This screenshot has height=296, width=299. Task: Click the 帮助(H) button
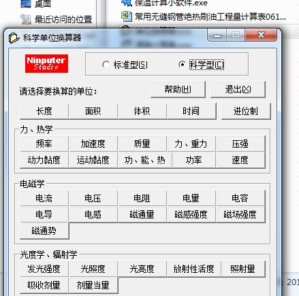click(x=178, y=89)
